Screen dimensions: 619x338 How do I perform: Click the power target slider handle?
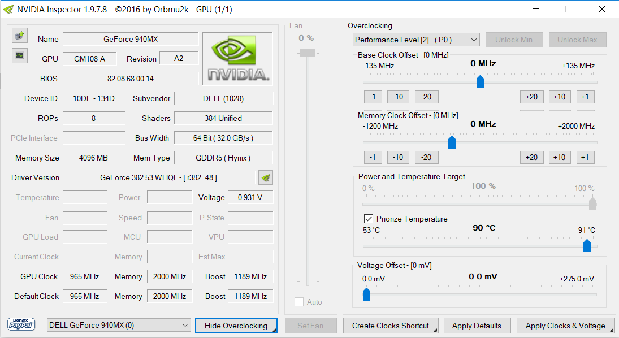[x=592, y=203]
